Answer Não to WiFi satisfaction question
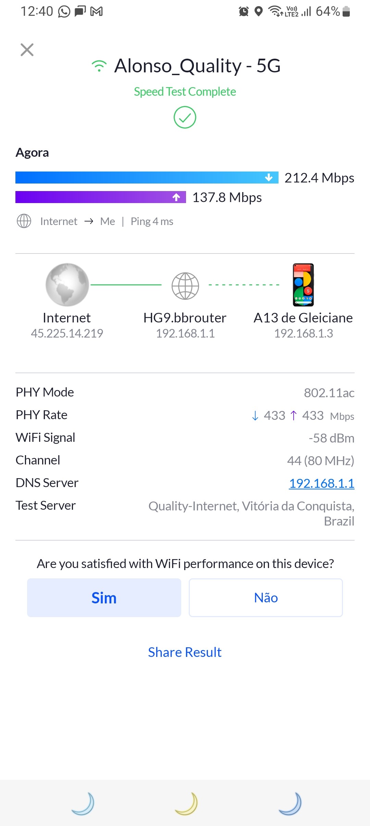 (x=266, y=598)
